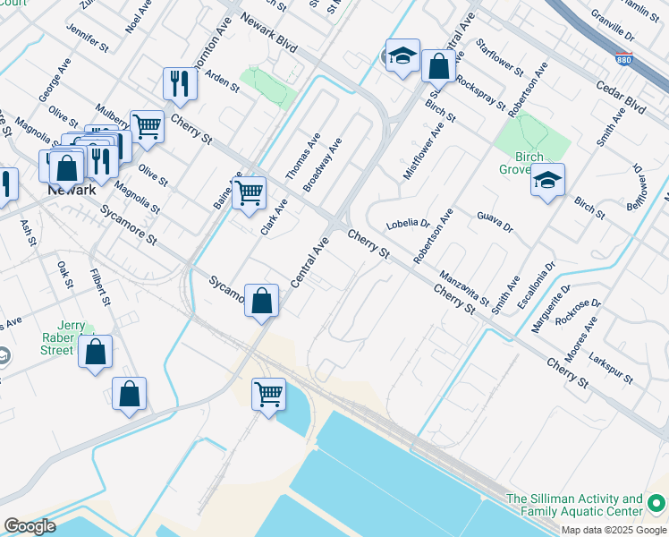Click the Oak St street label

[65, 275]
